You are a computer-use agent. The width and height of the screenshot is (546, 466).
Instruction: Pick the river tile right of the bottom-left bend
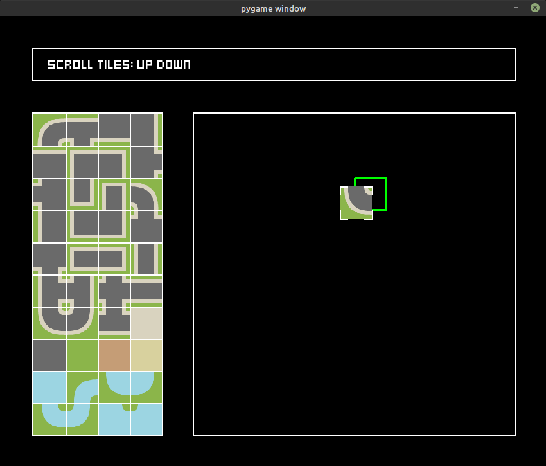(x=82, y=419)
